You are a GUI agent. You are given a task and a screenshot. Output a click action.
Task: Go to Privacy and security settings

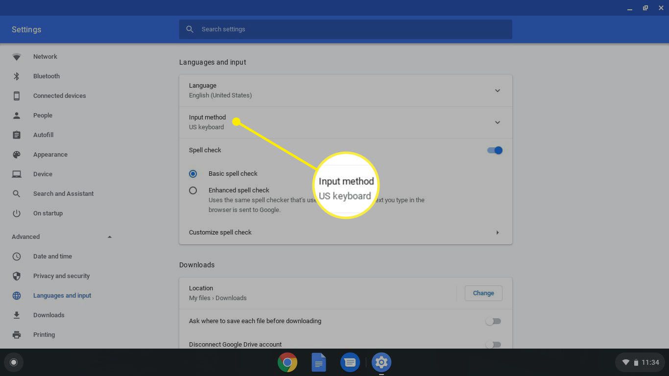tap(61, 276)
